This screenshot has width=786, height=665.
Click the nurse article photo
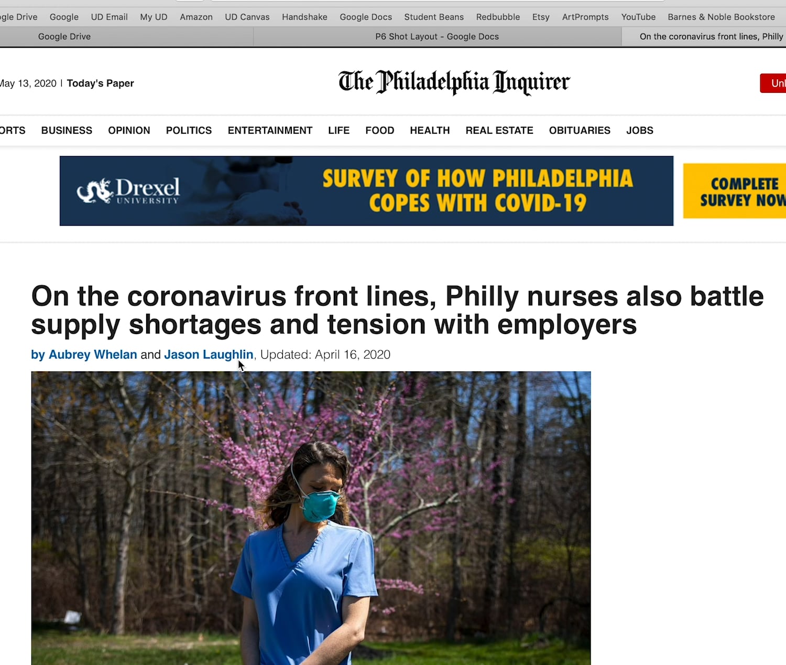pos(311,518)
